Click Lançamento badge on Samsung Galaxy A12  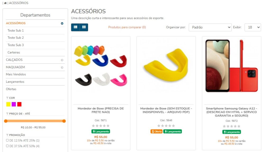232,132
